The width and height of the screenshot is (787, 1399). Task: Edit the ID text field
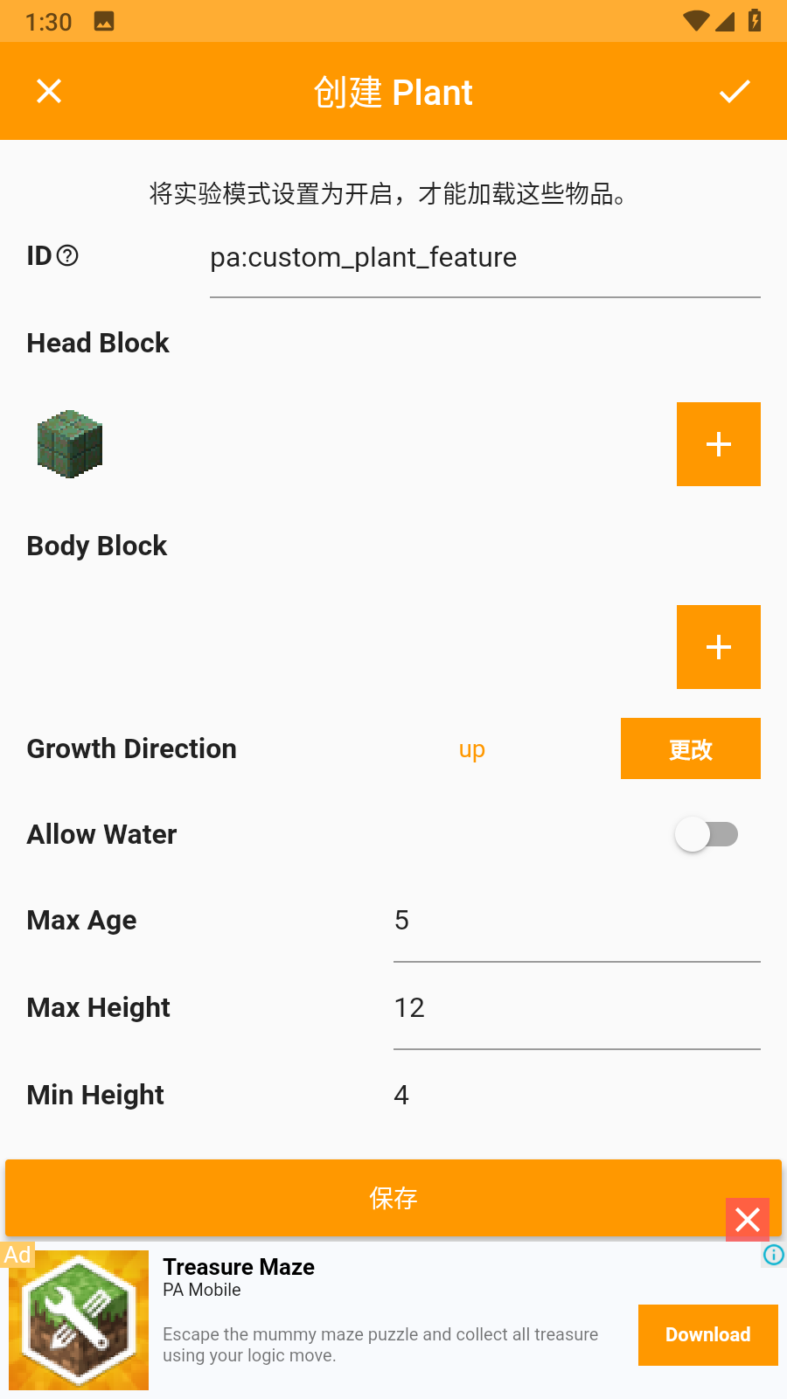[x=484, y=258]
